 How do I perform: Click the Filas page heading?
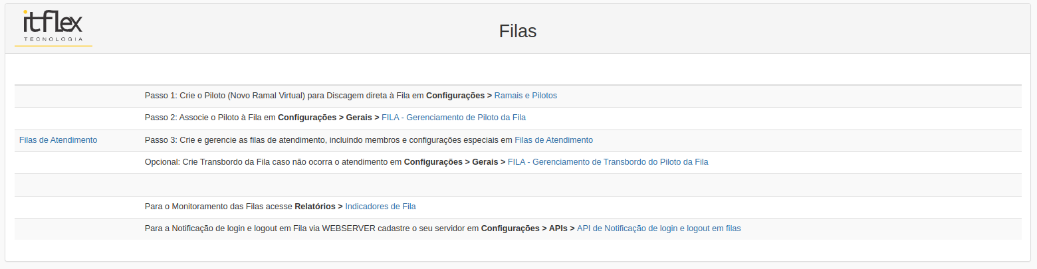point(518,31)
